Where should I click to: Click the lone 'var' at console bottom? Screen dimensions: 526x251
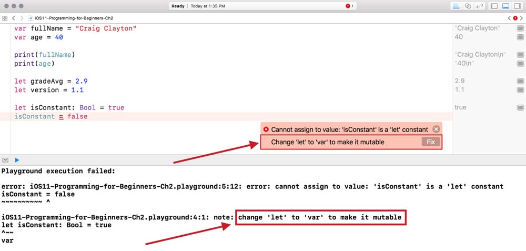coord(7,240)
